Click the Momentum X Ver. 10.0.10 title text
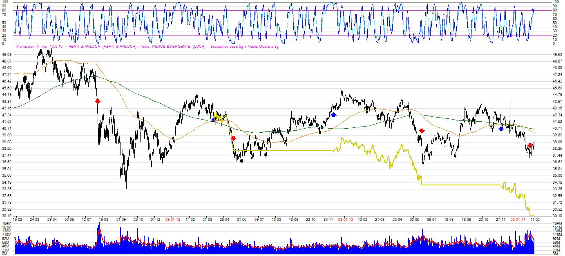 click(x=33, y=47)
